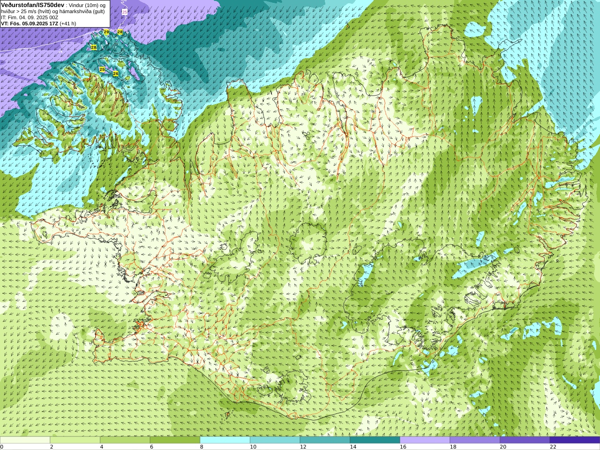This screenshot has height=450, width=600.
Task: Click the legend tick label '12'
Action: coord(303,447)
